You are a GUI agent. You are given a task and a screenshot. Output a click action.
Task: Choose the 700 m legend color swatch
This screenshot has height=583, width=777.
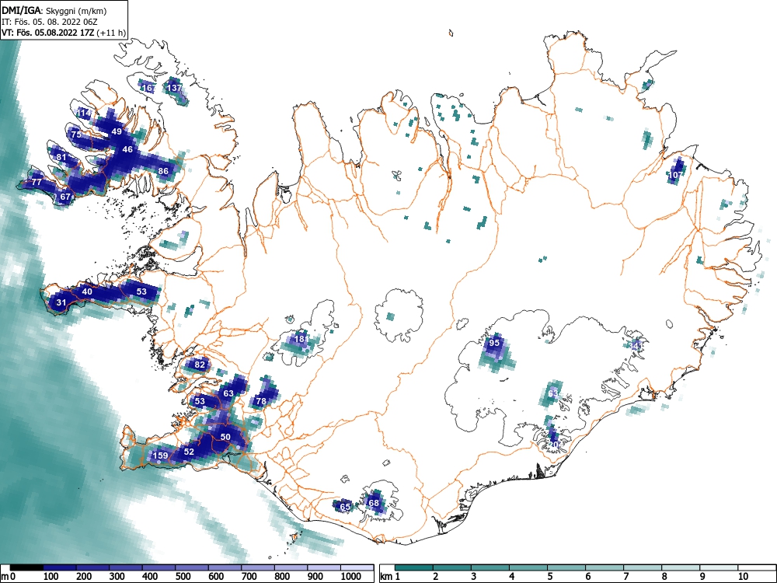point(258,567)
